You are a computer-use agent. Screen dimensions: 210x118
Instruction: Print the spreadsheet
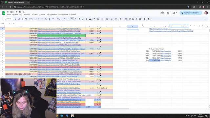(x=23, y=19)
